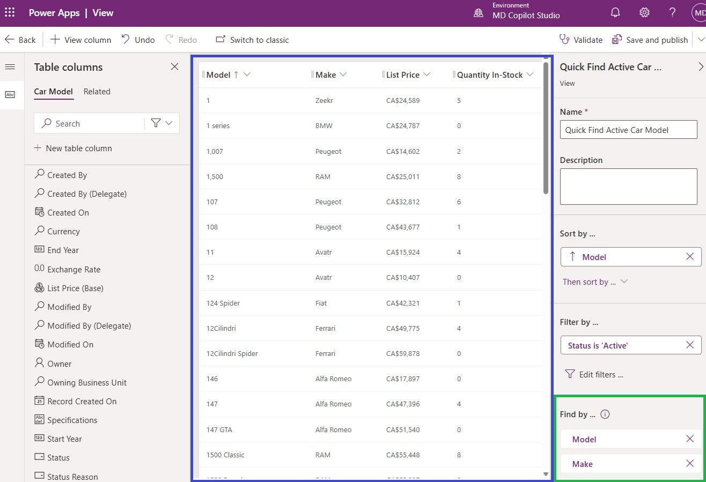This screenshot has width=706, height=482.
Task: Open the MD account avatar
Action: coord(699,13)
